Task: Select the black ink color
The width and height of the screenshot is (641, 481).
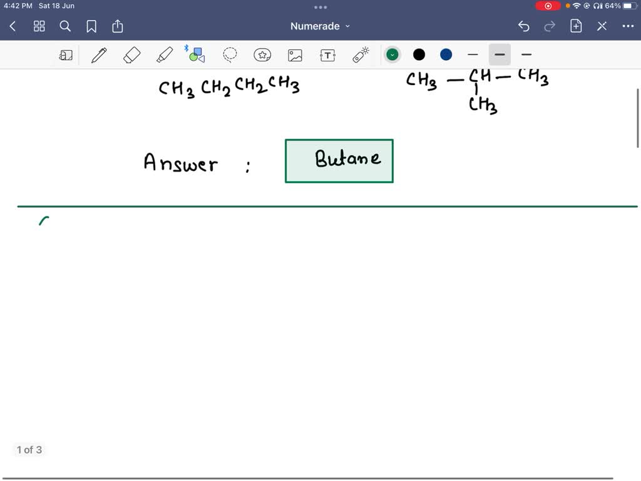Action: 419,54
